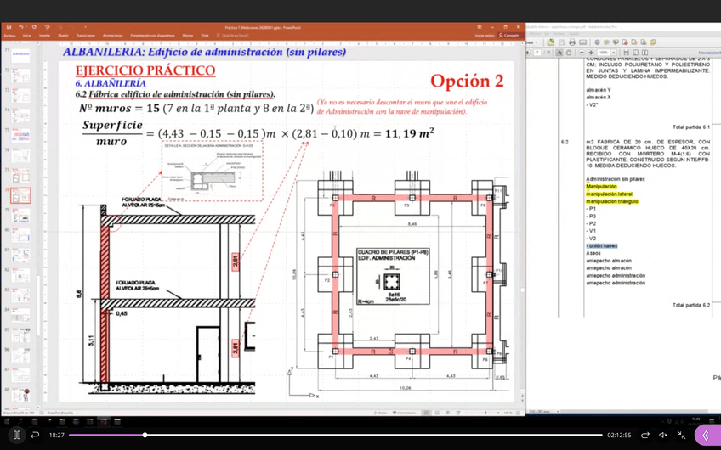This screenshot has height=450, width=721.
Task: Open the zoom percentage dropdown in Acrobat
Action: click(x=614, y=53)
